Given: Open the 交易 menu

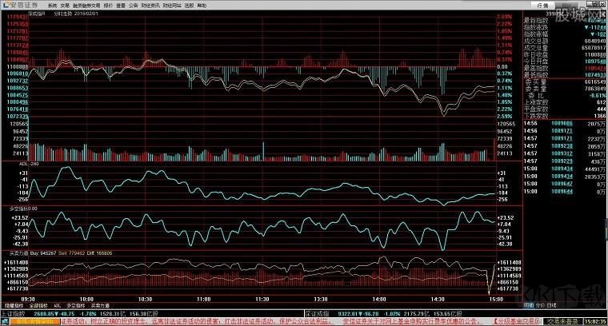Looking at the screenshot, I should click(66, 4).
